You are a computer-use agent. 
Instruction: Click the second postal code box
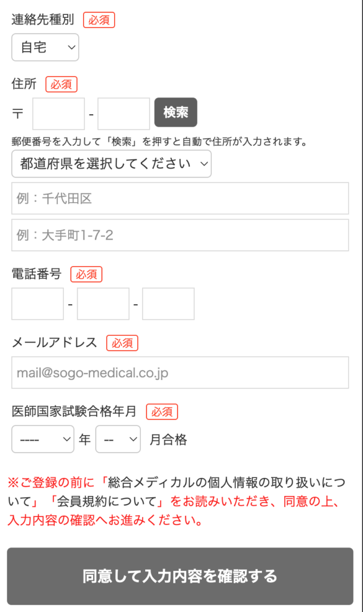click(x=124, y=114)
